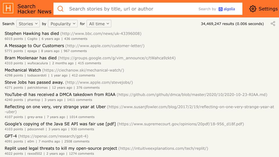Click author e0m
This screenshot has height=157, width=279.
31,142
